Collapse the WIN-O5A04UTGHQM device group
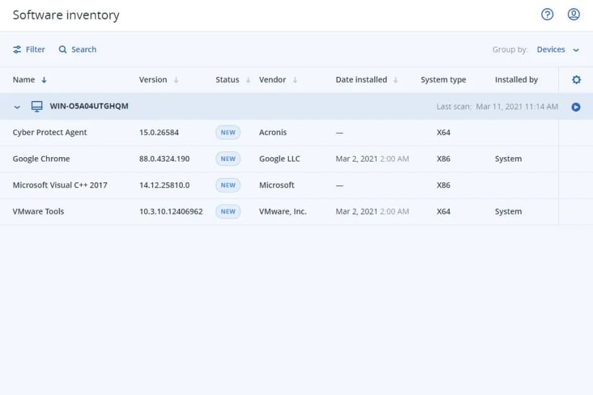The image size is (593, 395). (x=17, y=107)
